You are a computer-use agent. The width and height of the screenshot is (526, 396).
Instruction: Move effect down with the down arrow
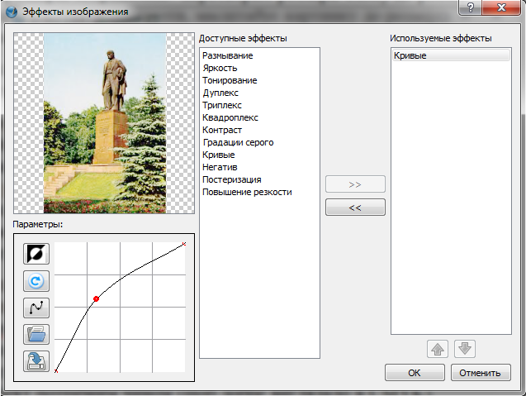467,349
